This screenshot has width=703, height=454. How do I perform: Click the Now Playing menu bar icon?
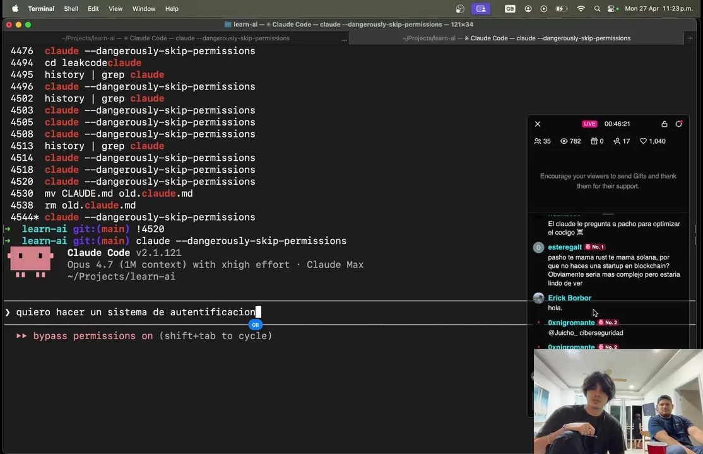[544, 9]
